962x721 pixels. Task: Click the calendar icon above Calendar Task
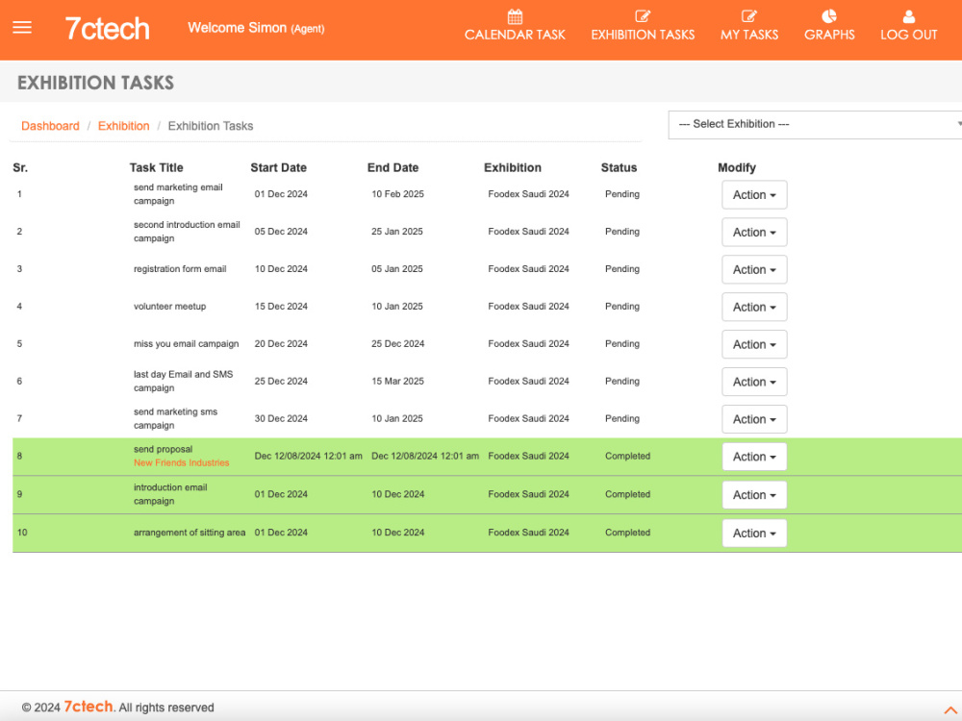[x=515, y=16]
